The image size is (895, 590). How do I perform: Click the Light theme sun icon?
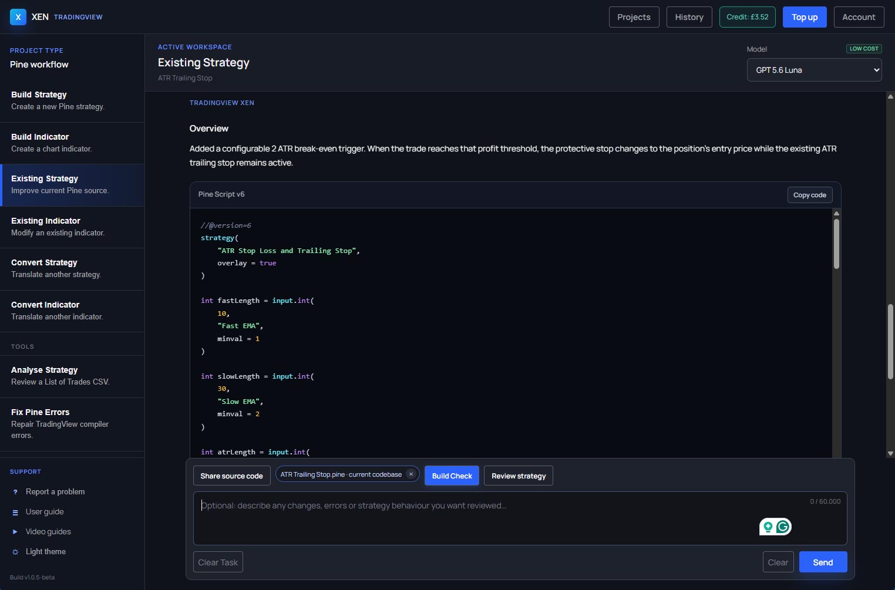pos(15,552)
